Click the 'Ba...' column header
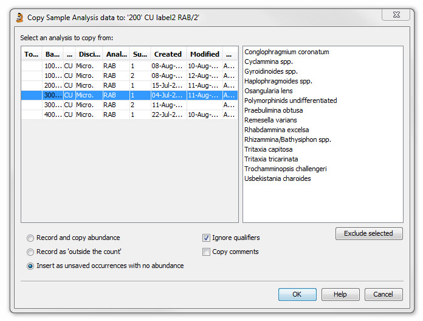Image resolution: width=423 pixels, height=321 pixels. tap(53, 54)
